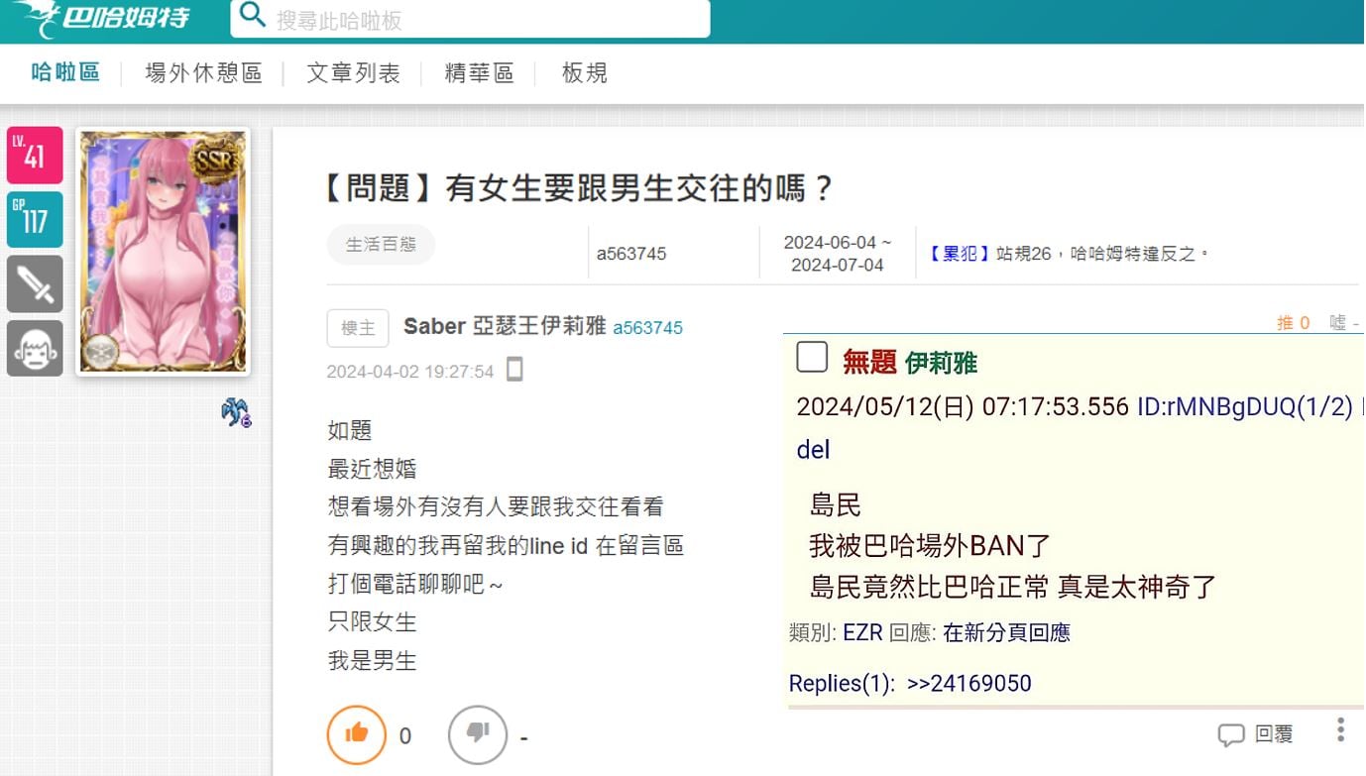Click the 回覆 reply button
Screen dimensions: 1366x776
1256,734
